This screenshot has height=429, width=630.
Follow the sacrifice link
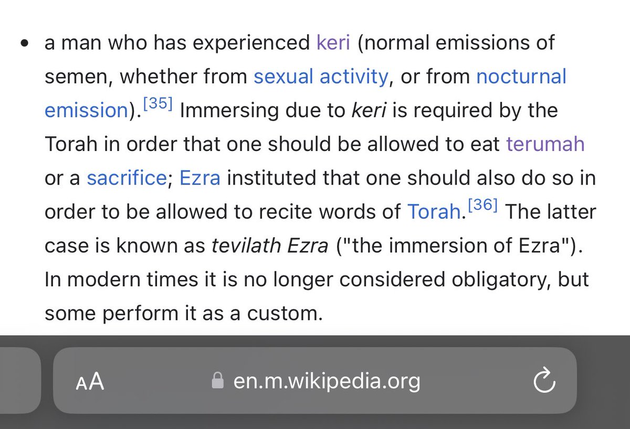pyautogui.click(x=126, y=178)
